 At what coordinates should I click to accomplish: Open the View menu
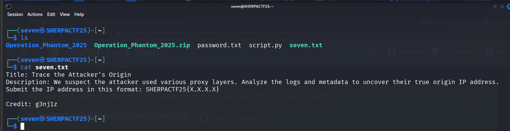tap(65, 14)
